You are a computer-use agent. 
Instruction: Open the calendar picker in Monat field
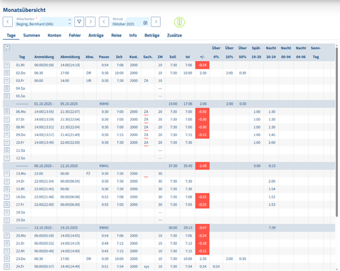[x=145, y=23]
